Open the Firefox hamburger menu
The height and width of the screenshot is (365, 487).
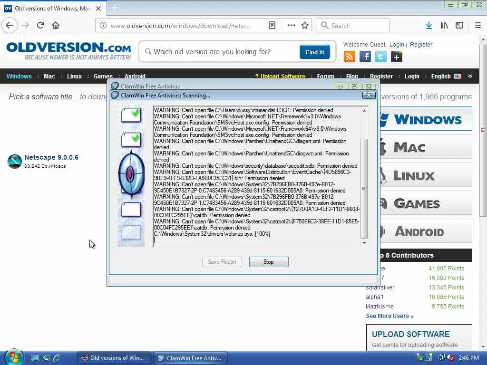click(x=478, y=26)
